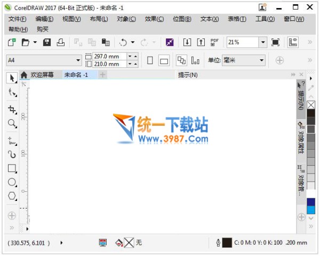Viewport: 320px width, 256px height.
Task: Add a new document with plus tab
Action: tap(102, 75)
